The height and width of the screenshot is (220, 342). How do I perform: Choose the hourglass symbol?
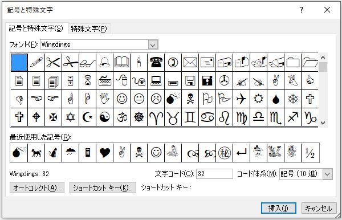[x=87, y=81]
